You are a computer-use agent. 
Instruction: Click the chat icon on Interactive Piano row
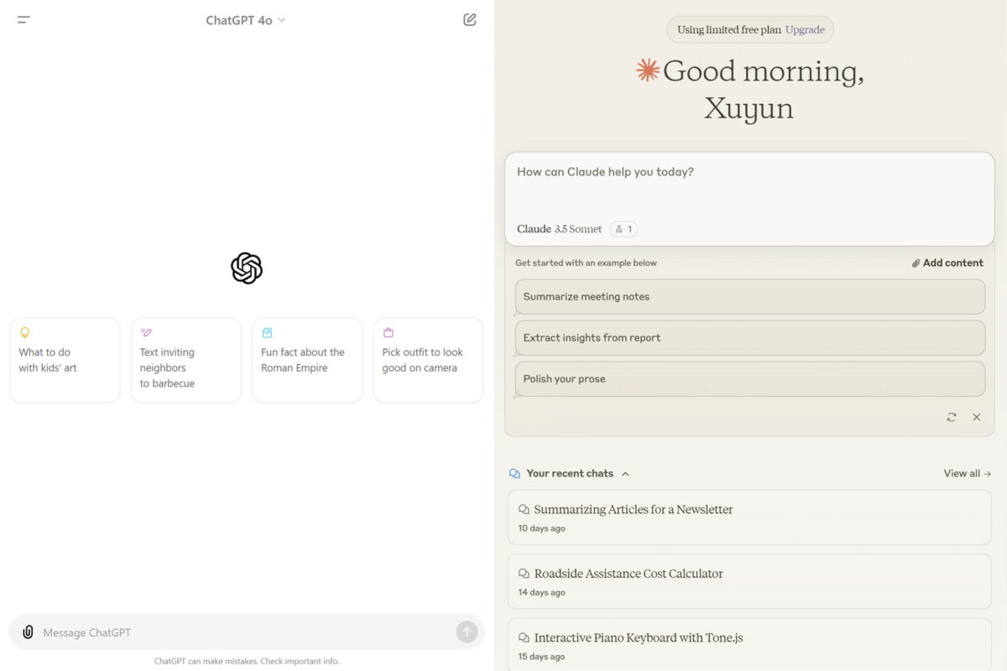click(x=524, y=637)
